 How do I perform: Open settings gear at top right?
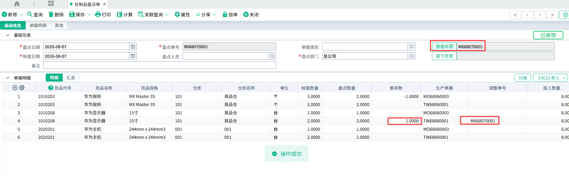565,15
